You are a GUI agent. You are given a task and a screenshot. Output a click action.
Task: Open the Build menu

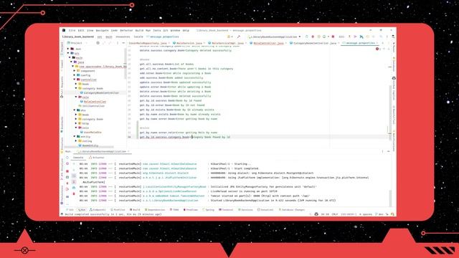tap(139, 30)
